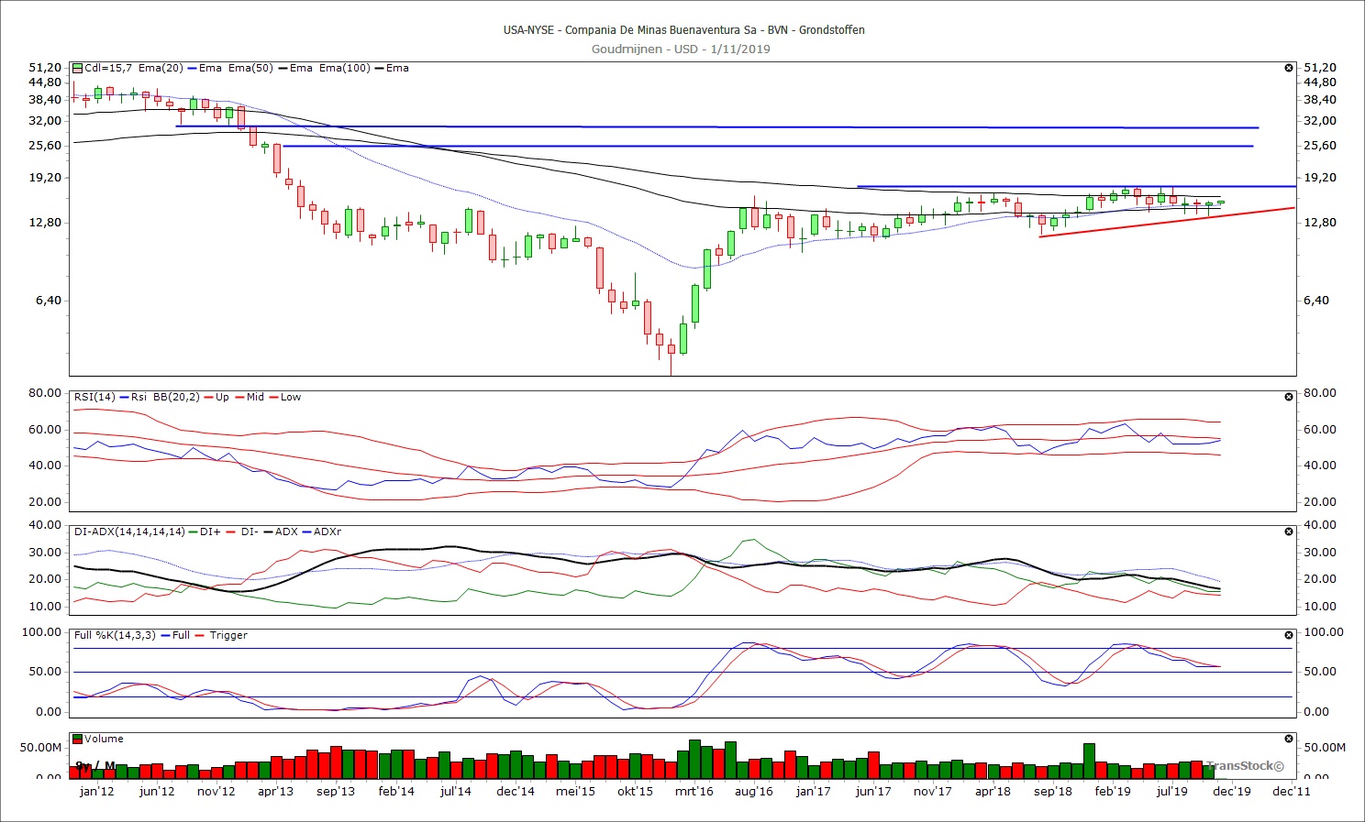Viewport: 1365px width, 822px height.
Task: Click the apr'13 date label
Action: [x=275, y=792]
